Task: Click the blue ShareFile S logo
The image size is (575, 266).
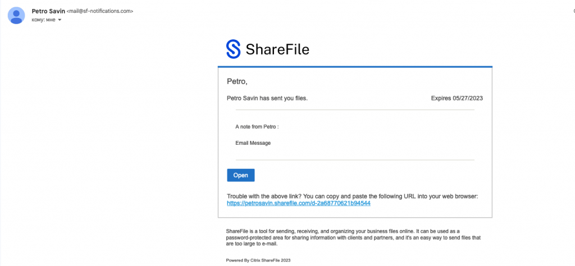Action: 233,49
